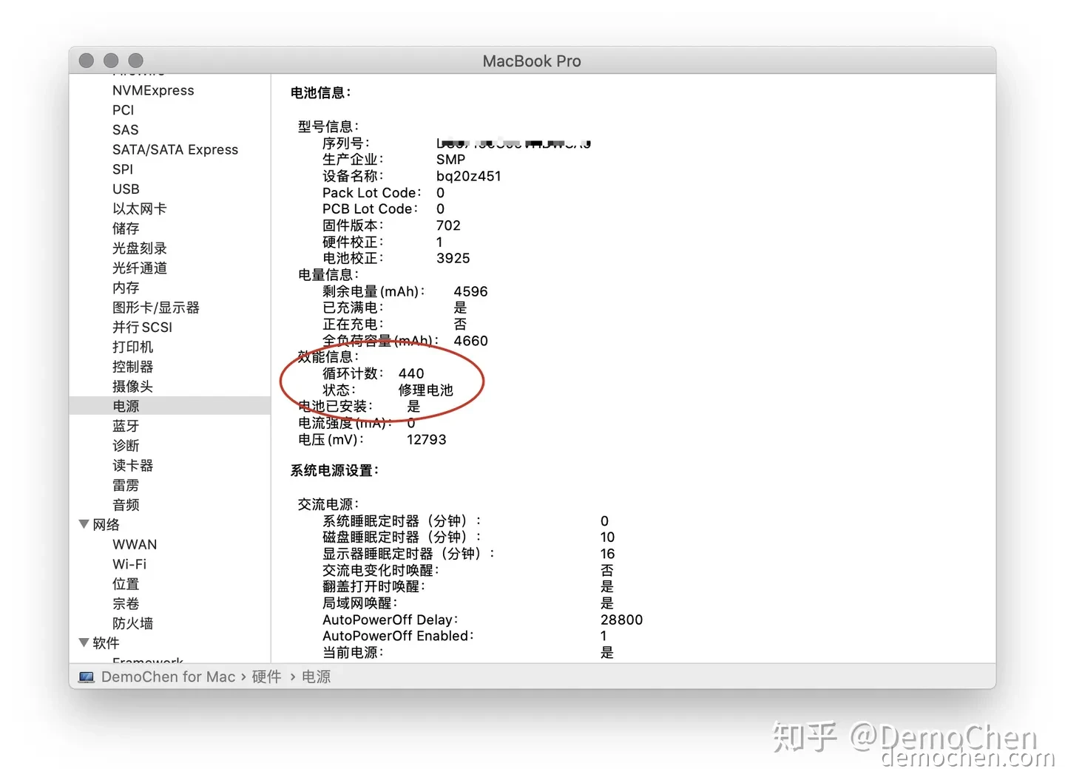Screen dimensions: 1065x780
Task: Choose 蓝牙 in the sidebar
Action: pos(126,426)
